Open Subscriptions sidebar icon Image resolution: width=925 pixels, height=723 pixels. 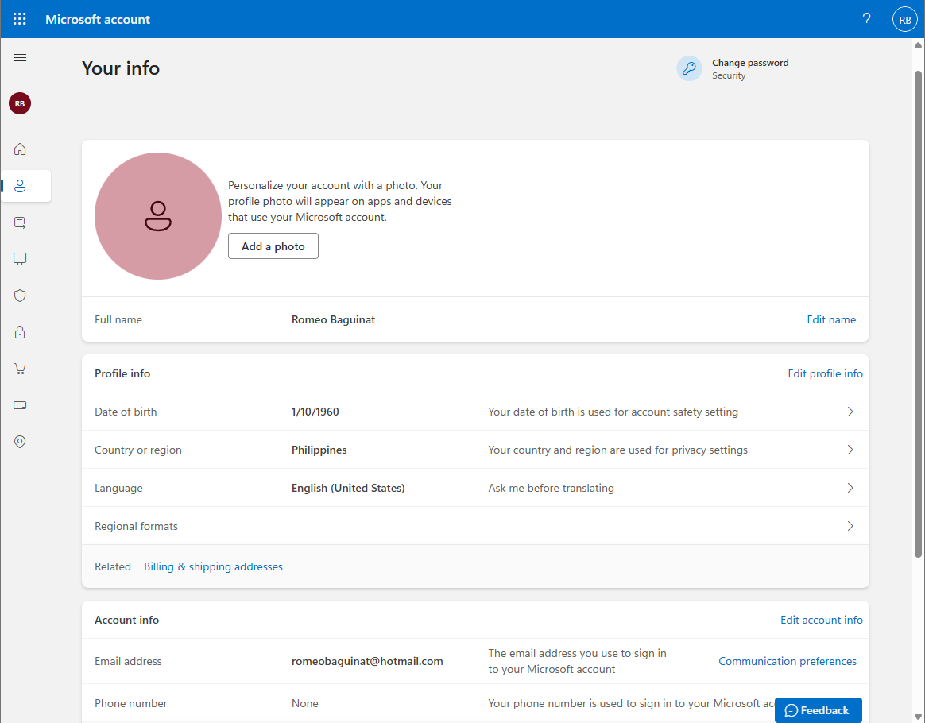click(20, 222)
